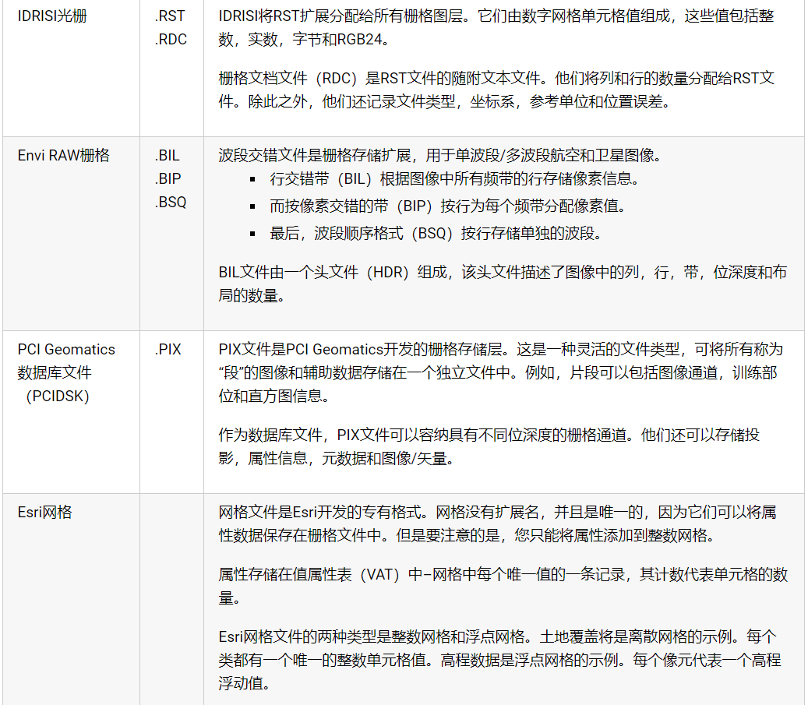Click the '.RDC' extension text
808x705 pixels.
(x=171, y=39)
